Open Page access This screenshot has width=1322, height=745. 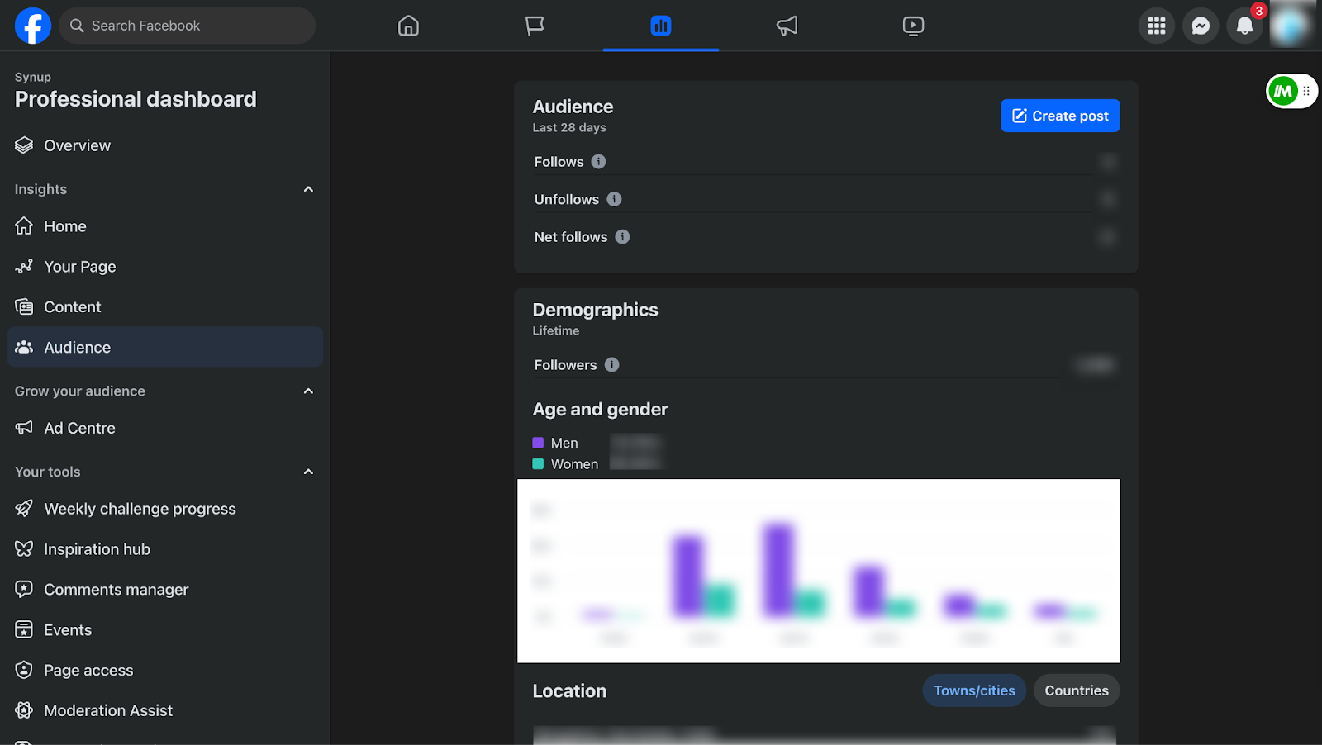click(165, 671)
